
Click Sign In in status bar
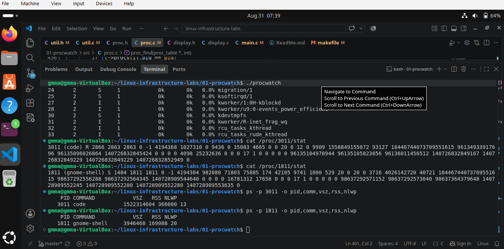[460, 244]
